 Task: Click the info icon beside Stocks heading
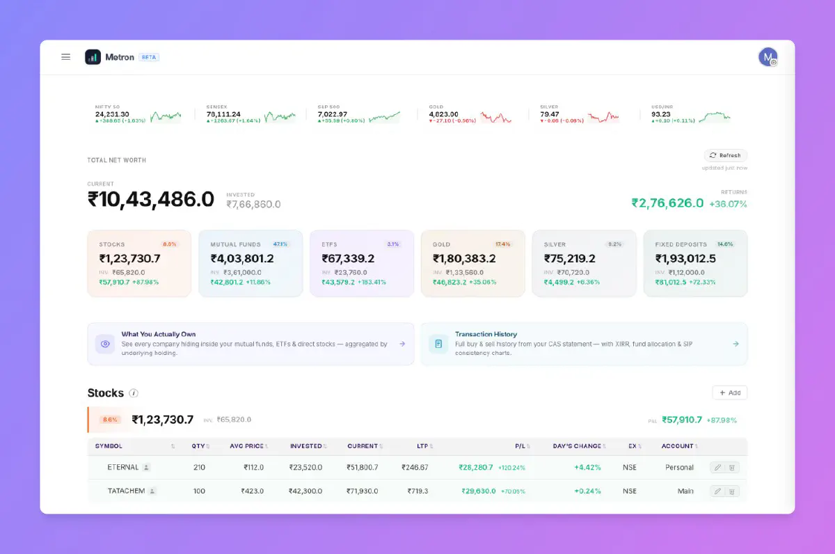[x=134, y=393]
